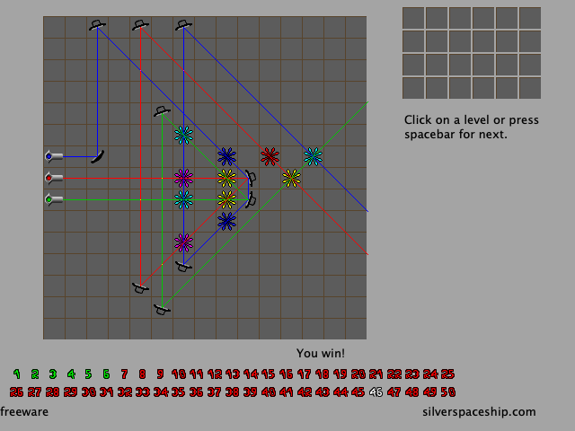Select level 47

394,392
